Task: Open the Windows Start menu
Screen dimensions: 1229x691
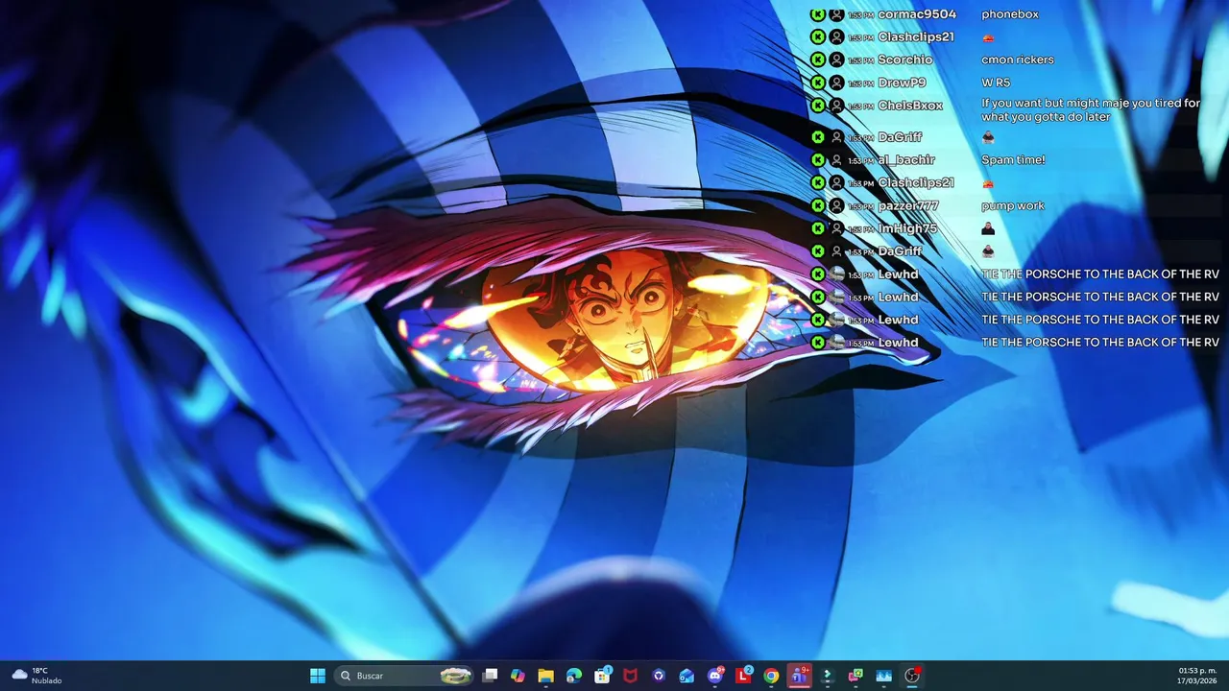Action: coord(318,676)
